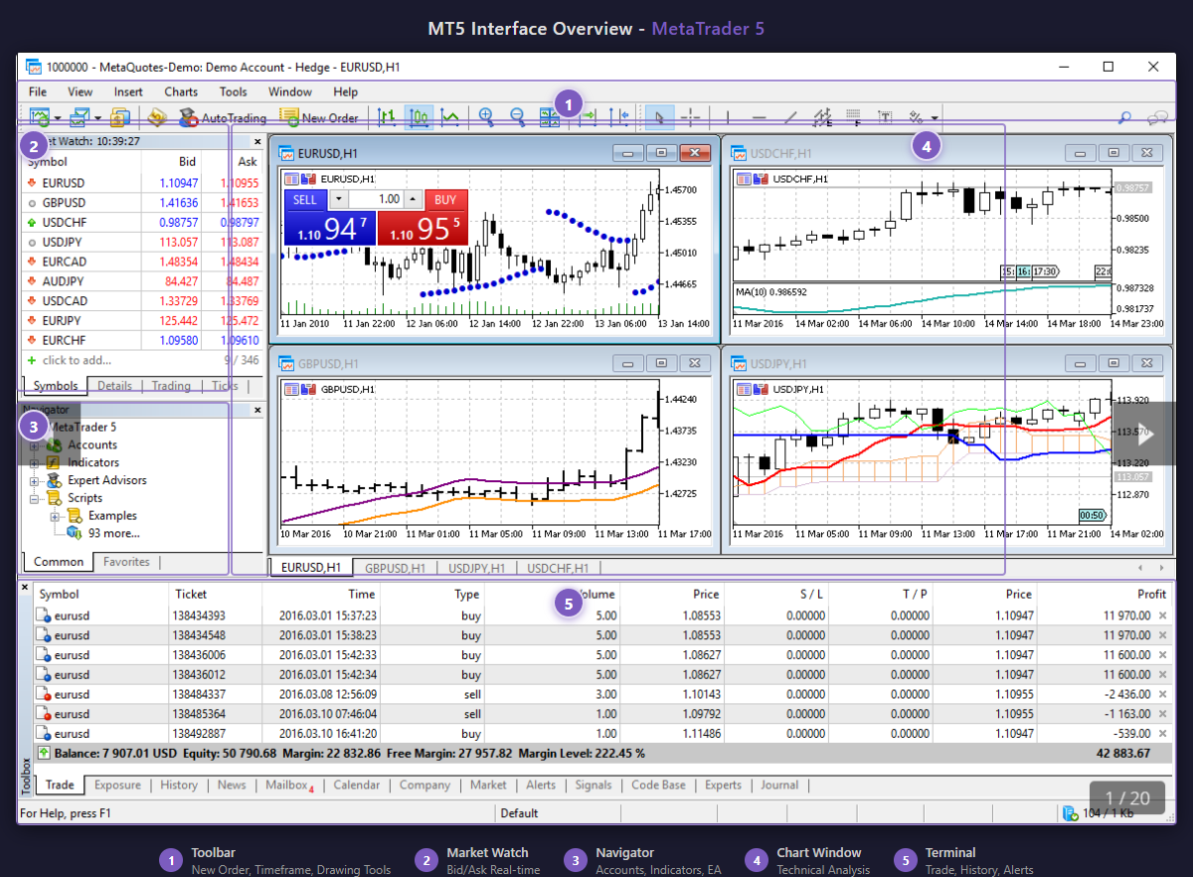Add a text label with the Text tool
This screenshot has height=877, width=1193.
[885, 116]
